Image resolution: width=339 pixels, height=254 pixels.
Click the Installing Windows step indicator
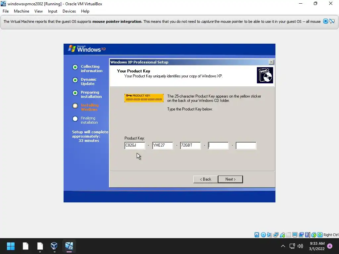(x=75, y=106)
